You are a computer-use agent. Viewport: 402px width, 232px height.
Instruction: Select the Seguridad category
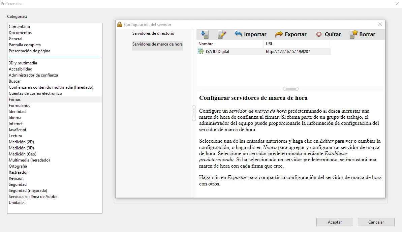18,184
